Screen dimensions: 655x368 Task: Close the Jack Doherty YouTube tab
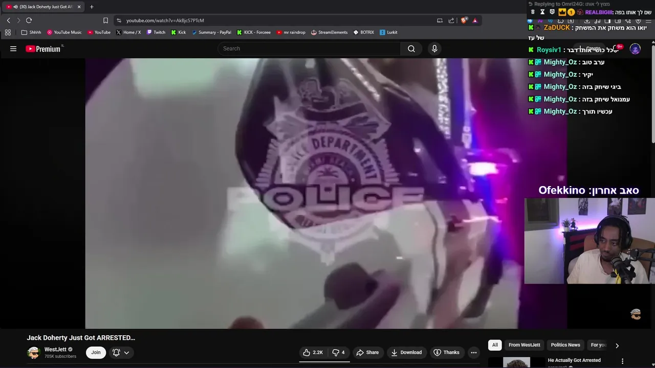pyautogui.click(x=79, y=7)
